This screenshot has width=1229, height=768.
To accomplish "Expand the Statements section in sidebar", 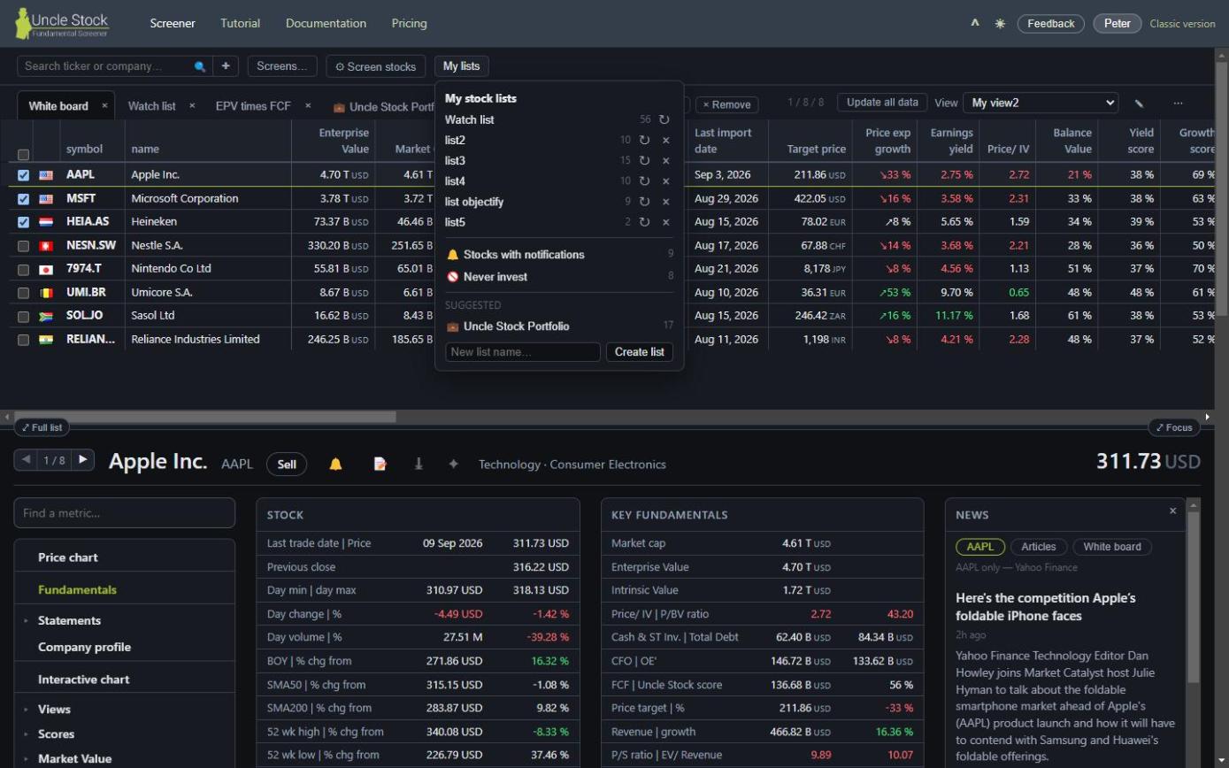I will pyautogui.click(x=26, y=620).
